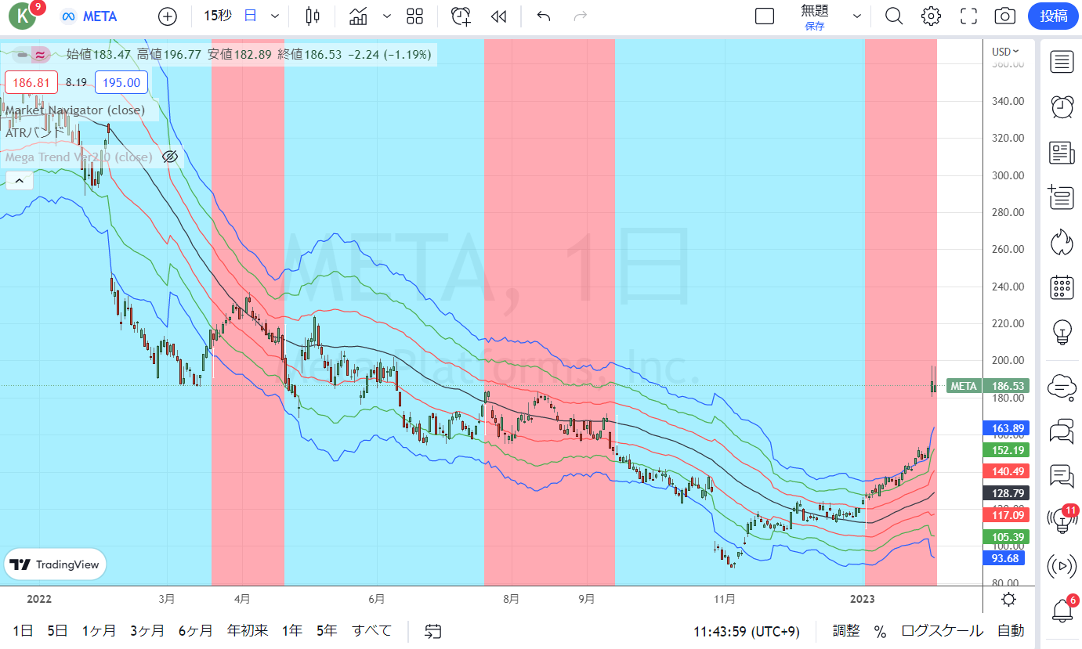Enter fullscreen mode
This screenshot has width=1082, height=649.
point(968,16)
